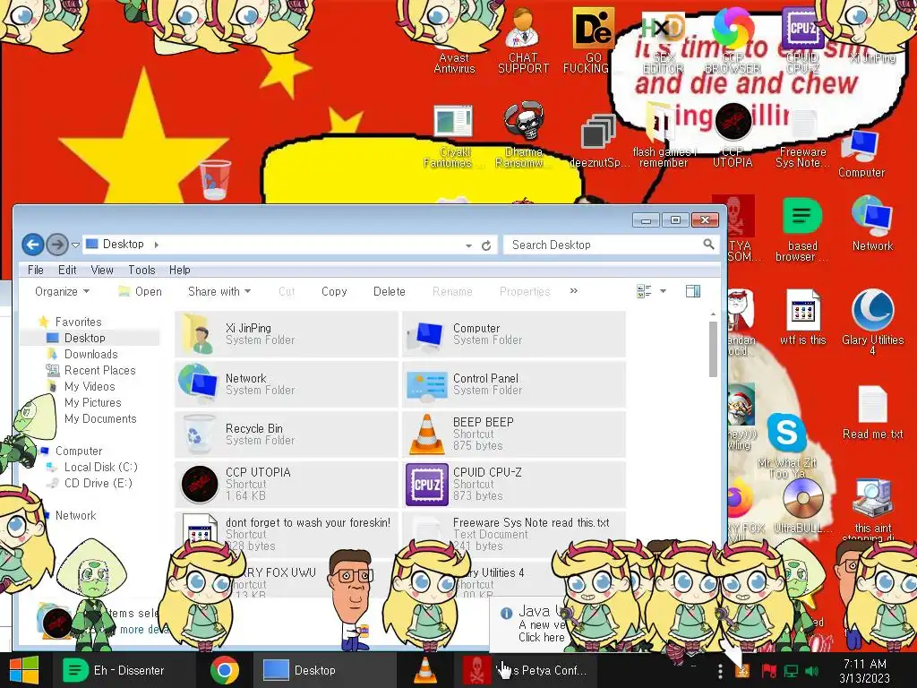The image size is (917, 688).
Task: Change your view icon button
Action: [x=644, y=291]
